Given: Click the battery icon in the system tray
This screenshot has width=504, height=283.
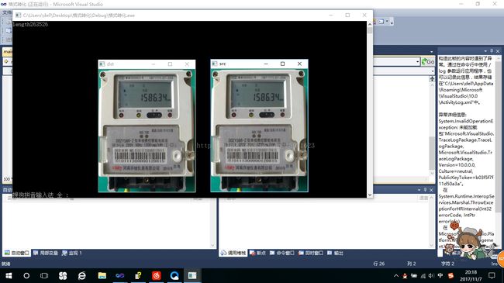Looking at the screenshot, I should coord(414,275).
